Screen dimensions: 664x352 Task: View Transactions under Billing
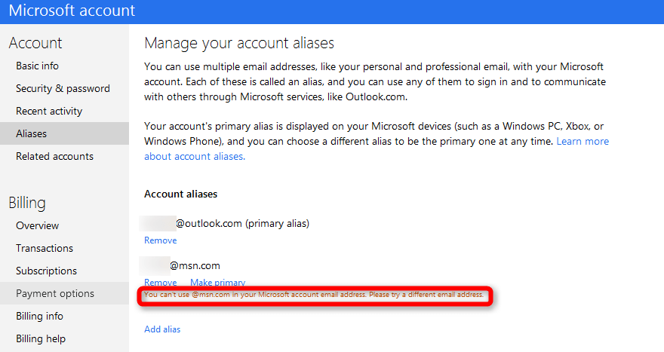click(x=45, y=248)
